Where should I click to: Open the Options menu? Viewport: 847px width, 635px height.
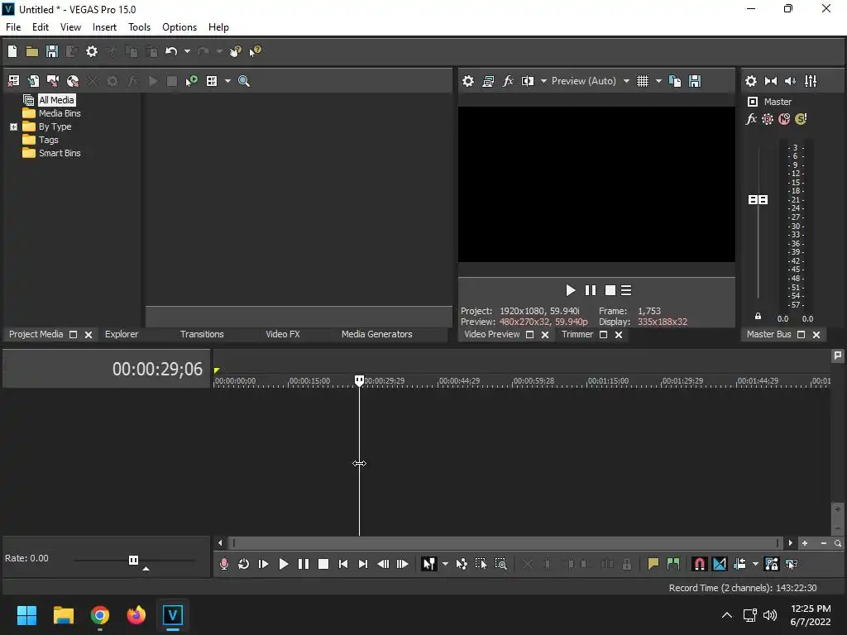179,27
